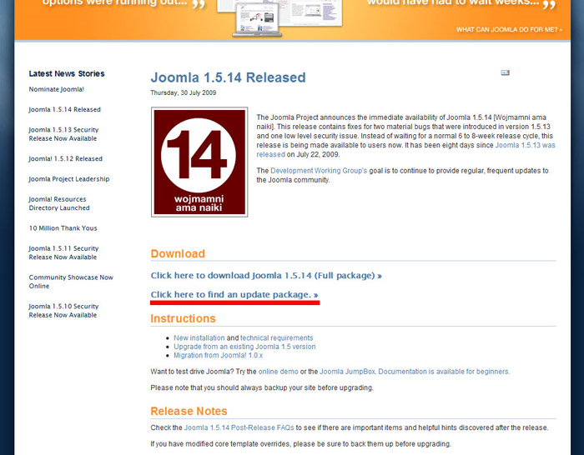Open Joomla 1.5.11 Security Release story
The width and height of the screenshot is (584, 455).
(63, 252)
